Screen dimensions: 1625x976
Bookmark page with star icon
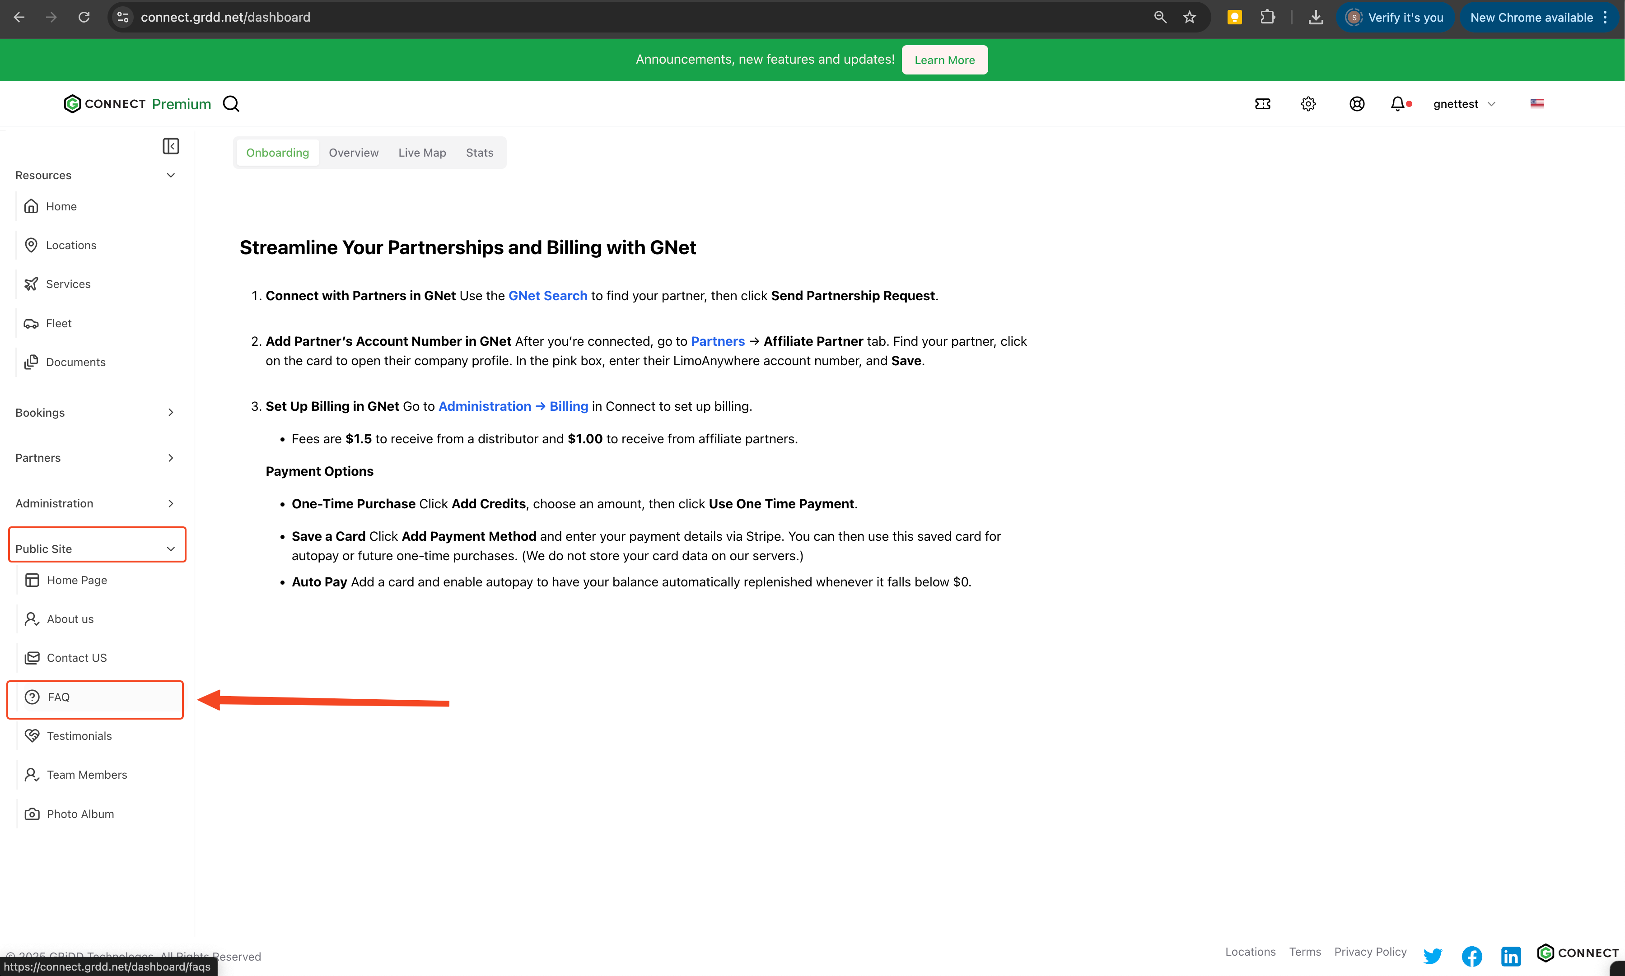point(1190,17)
